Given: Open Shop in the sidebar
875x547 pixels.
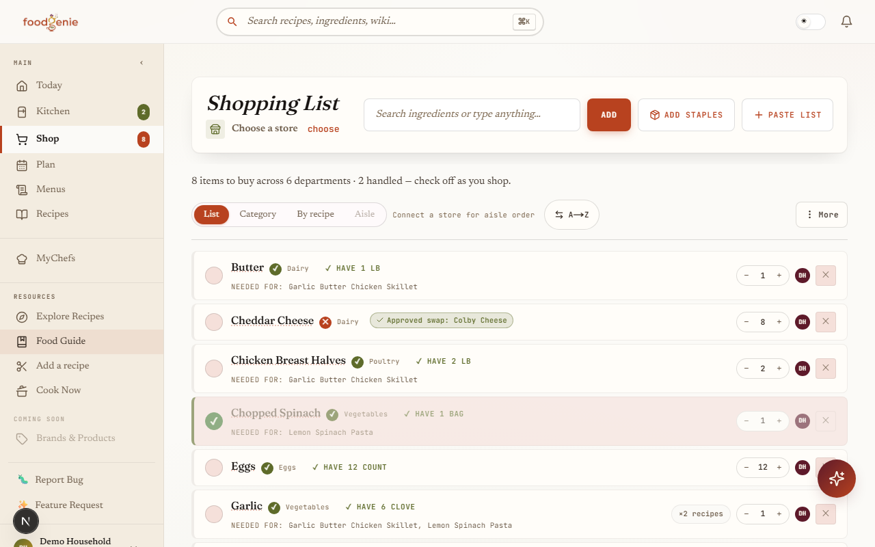Looking at the screenshot, I should point(82,139).
